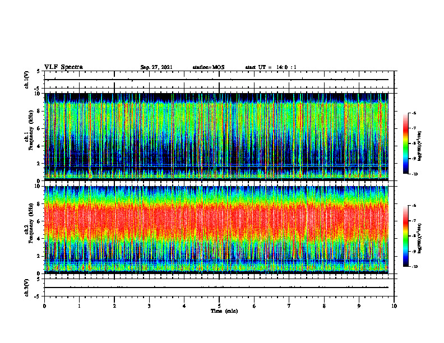The image size is (444, 343).
Task: Click the "2" frequency tick of ch.1 spectrogram
Action: [x=39, y=164]
